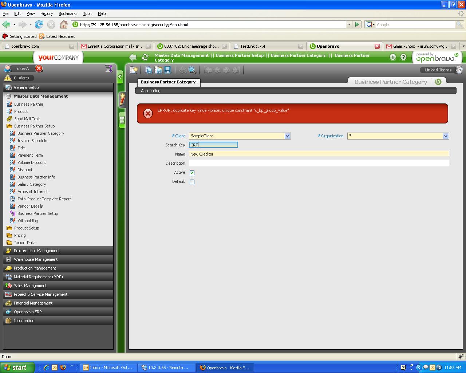The height and width of the screenshot is (373, 466).
Task: Open the Latest Headlines bookmark
Action: [57, 36]
